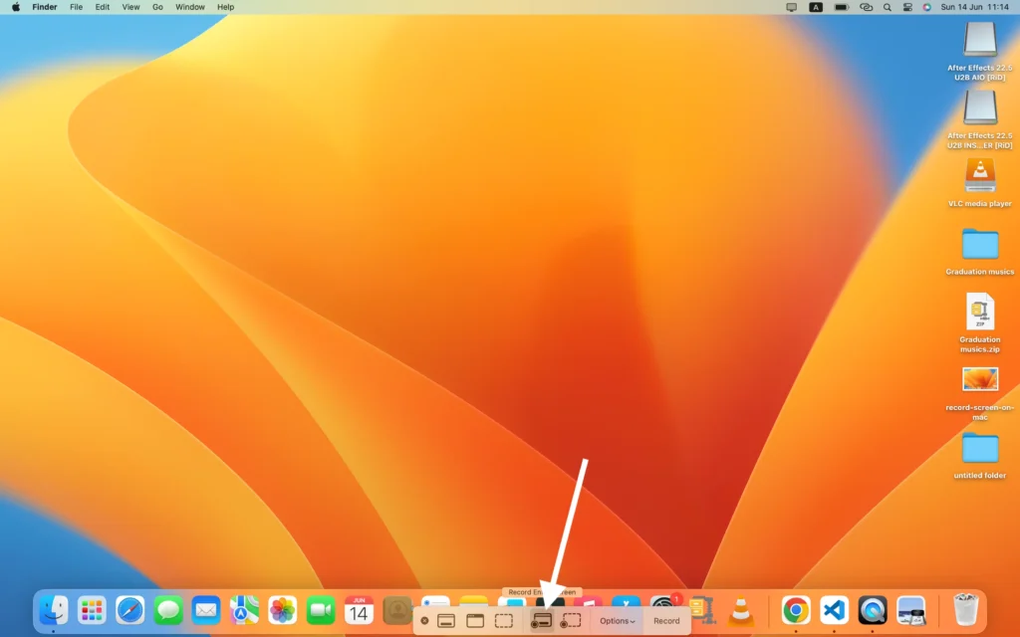Select Capture Selected Portion mode
Screen dimensions: 1020x637
[504, 621]
